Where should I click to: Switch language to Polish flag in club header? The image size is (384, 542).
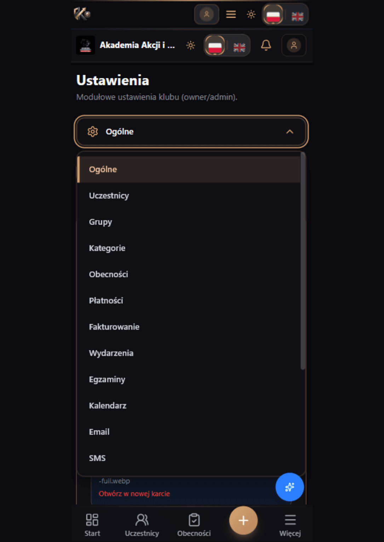tap(215, 46)
